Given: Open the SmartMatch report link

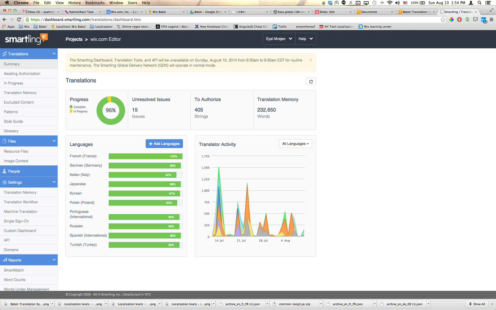Looking at the screenshot, I should click(29, 270).
